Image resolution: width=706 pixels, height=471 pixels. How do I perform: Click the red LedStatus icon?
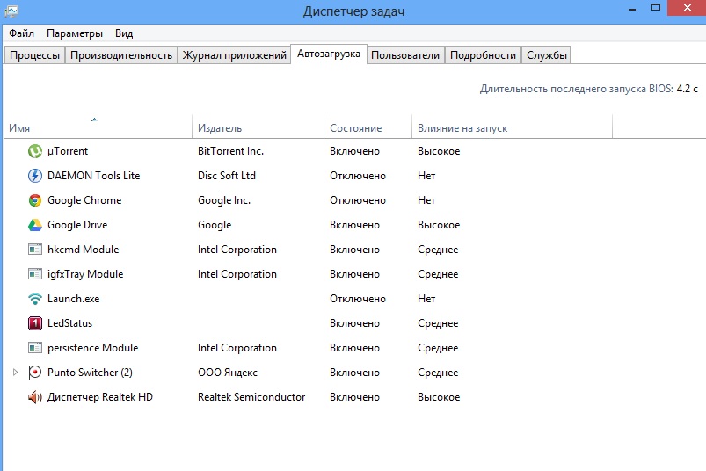[35, 323]
